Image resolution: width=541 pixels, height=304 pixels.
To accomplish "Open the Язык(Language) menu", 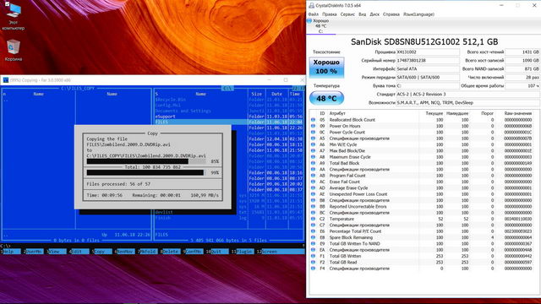I will click(418, 14).
